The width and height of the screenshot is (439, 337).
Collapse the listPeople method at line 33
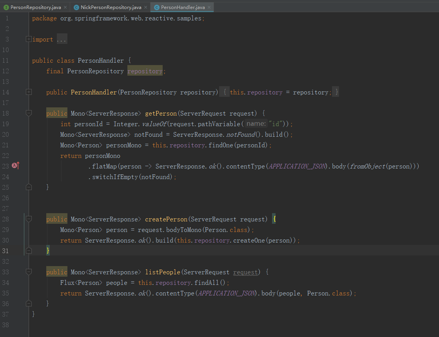point(29,272)
